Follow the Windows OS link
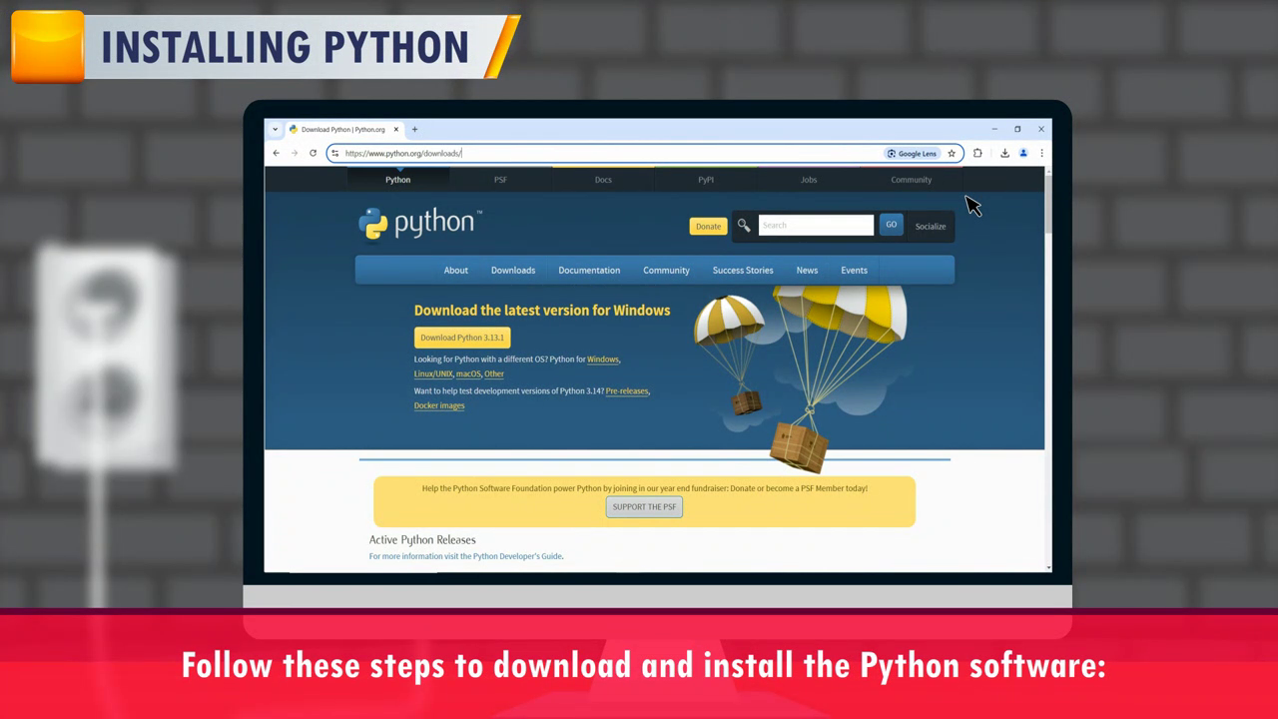The image size is (1278, 719). 603,359
